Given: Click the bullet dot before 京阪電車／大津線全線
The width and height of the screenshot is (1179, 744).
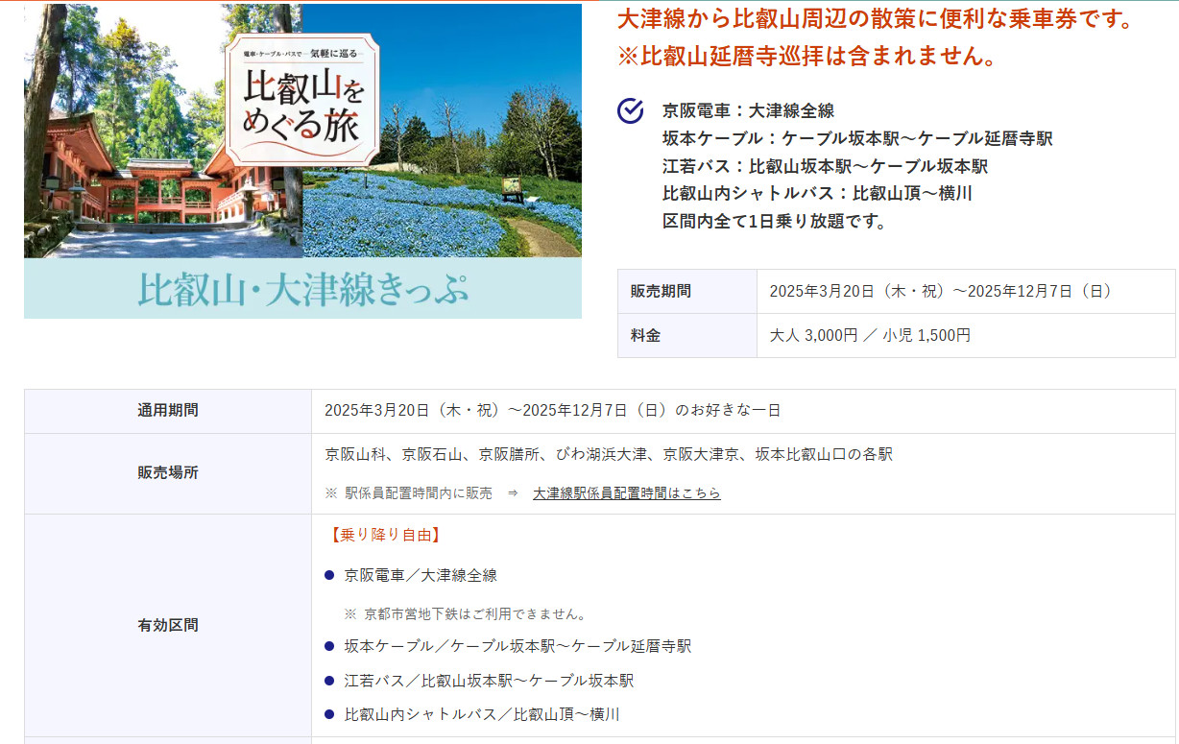Looking at the screenshot, I should [329, 575].
